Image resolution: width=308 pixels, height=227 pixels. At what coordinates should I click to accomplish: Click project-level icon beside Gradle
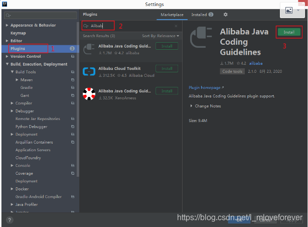73,87
